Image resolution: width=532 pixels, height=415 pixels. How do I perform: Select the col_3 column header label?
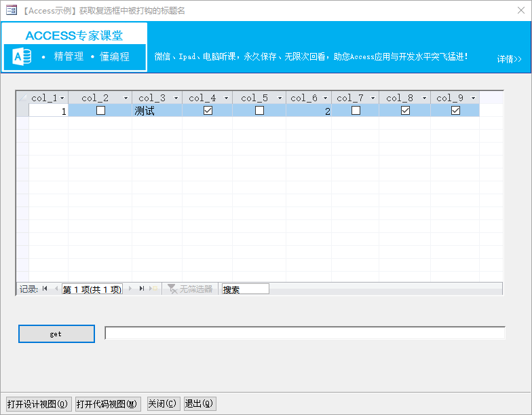pos(152,98)
